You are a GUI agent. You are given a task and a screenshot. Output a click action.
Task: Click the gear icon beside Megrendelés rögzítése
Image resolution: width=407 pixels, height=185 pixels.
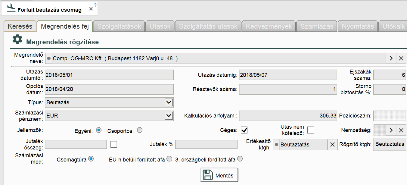17,40
